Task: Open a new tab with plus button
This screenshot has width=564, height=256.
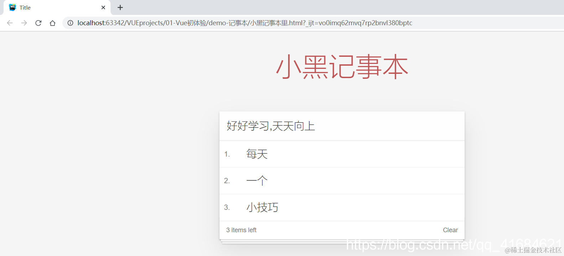Action: pos(120,7)
